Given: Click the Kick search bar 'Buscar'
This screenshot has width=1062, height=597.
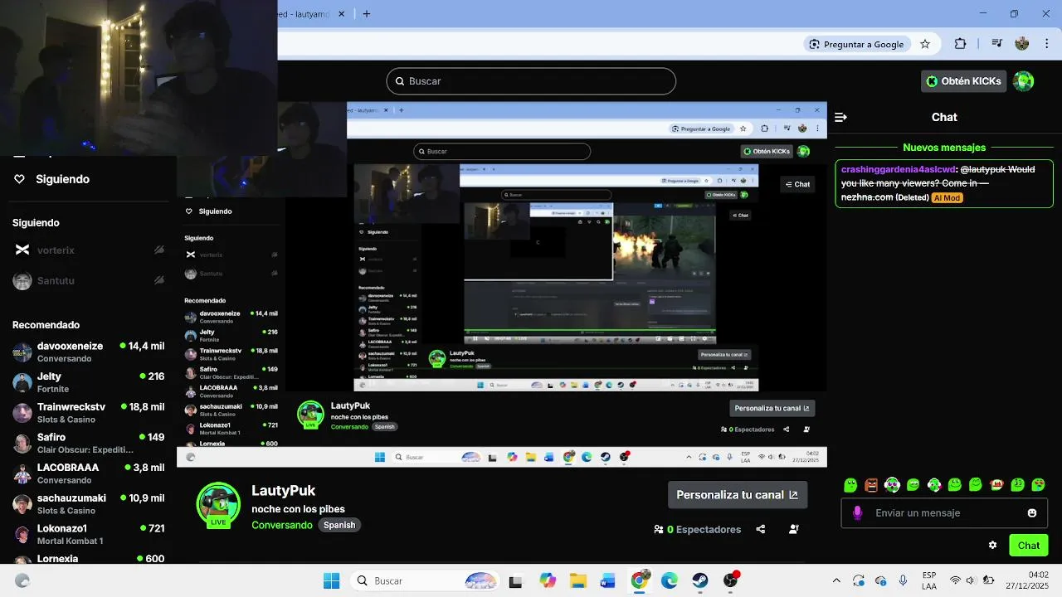Looking at the screenshot, I should pyautogui.click(x=531, y=81).
